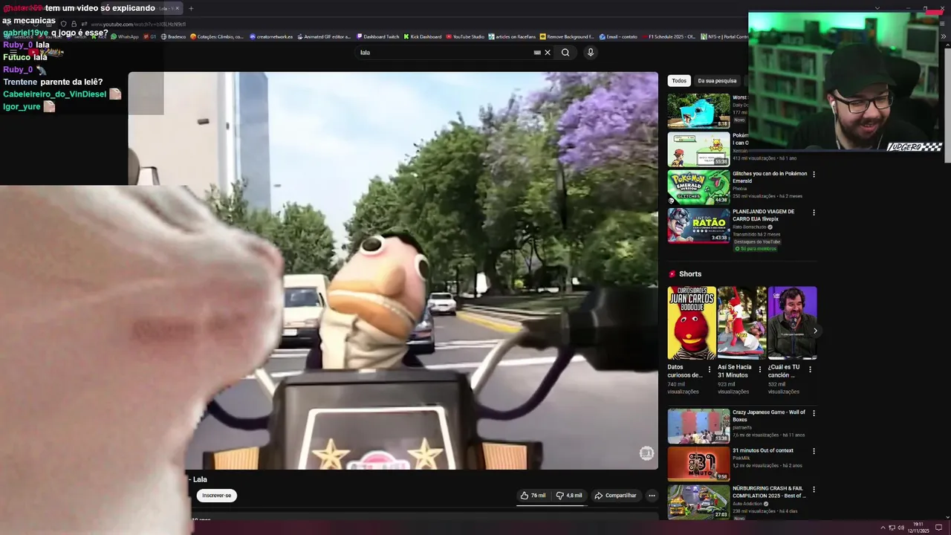Open the Bradesco bookmark
The width and height of the screenshot is (951, 535).
(173, 36)
